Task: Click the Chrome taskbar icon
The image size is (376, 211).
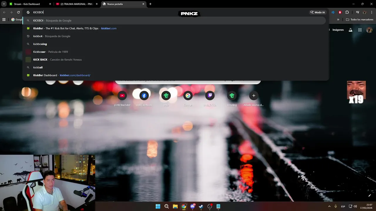Action: tap(184, 206)
